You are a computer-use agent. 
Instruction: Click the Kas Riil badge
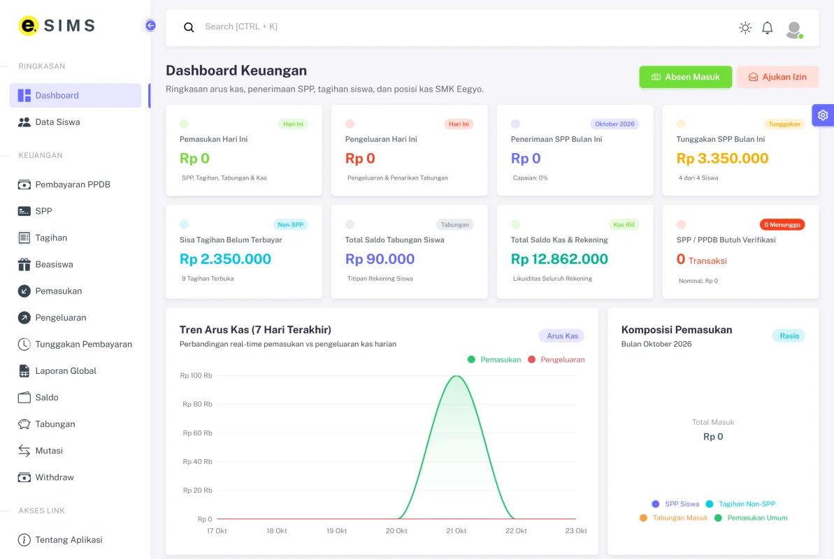point(624,224)
